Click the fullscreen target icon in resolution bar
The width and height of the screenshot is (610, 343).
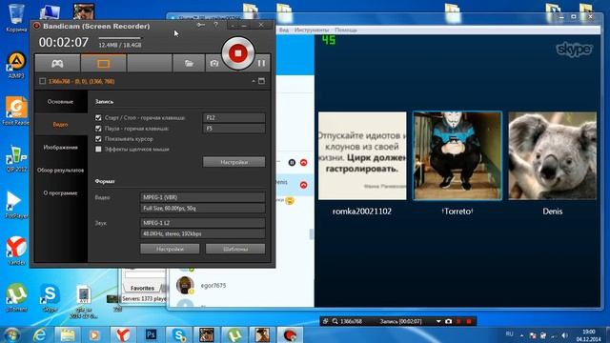click(261, 81)
